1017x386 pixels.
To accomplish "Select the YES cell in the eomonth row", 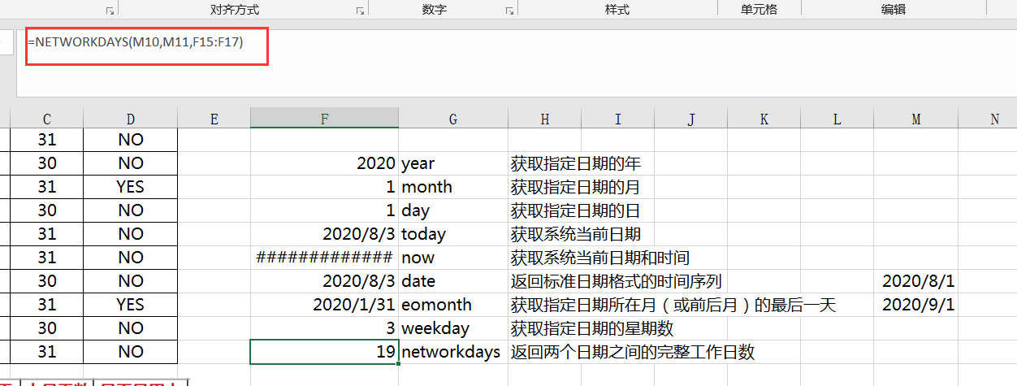I will click(130, 305).
